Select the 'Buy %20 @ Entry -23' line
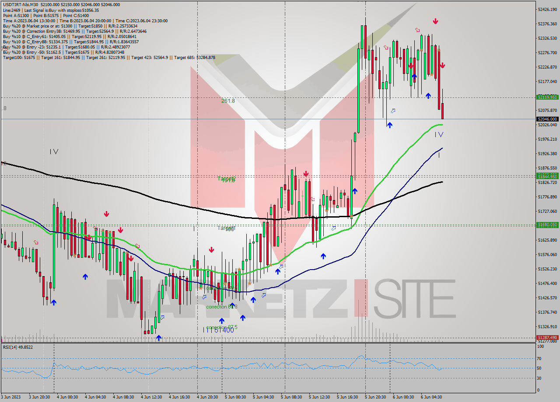Image resolution: width=560 pixels, height=402 pixels. (x=66, y=47)
